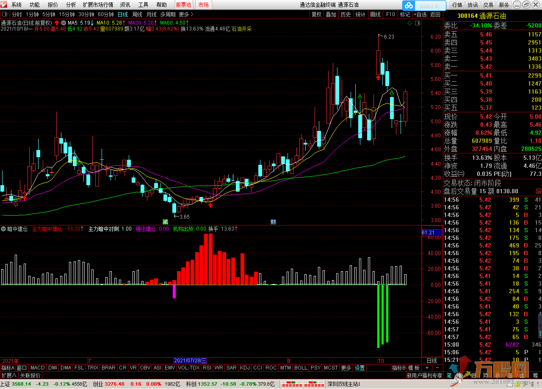Screen dimensions: 542x389
Task: Click the Tongdaxin app logo icon
Action: [4, 5]
